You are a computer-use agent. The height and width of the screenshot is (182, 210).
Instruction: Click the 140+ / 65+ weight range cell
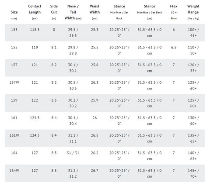193,156
